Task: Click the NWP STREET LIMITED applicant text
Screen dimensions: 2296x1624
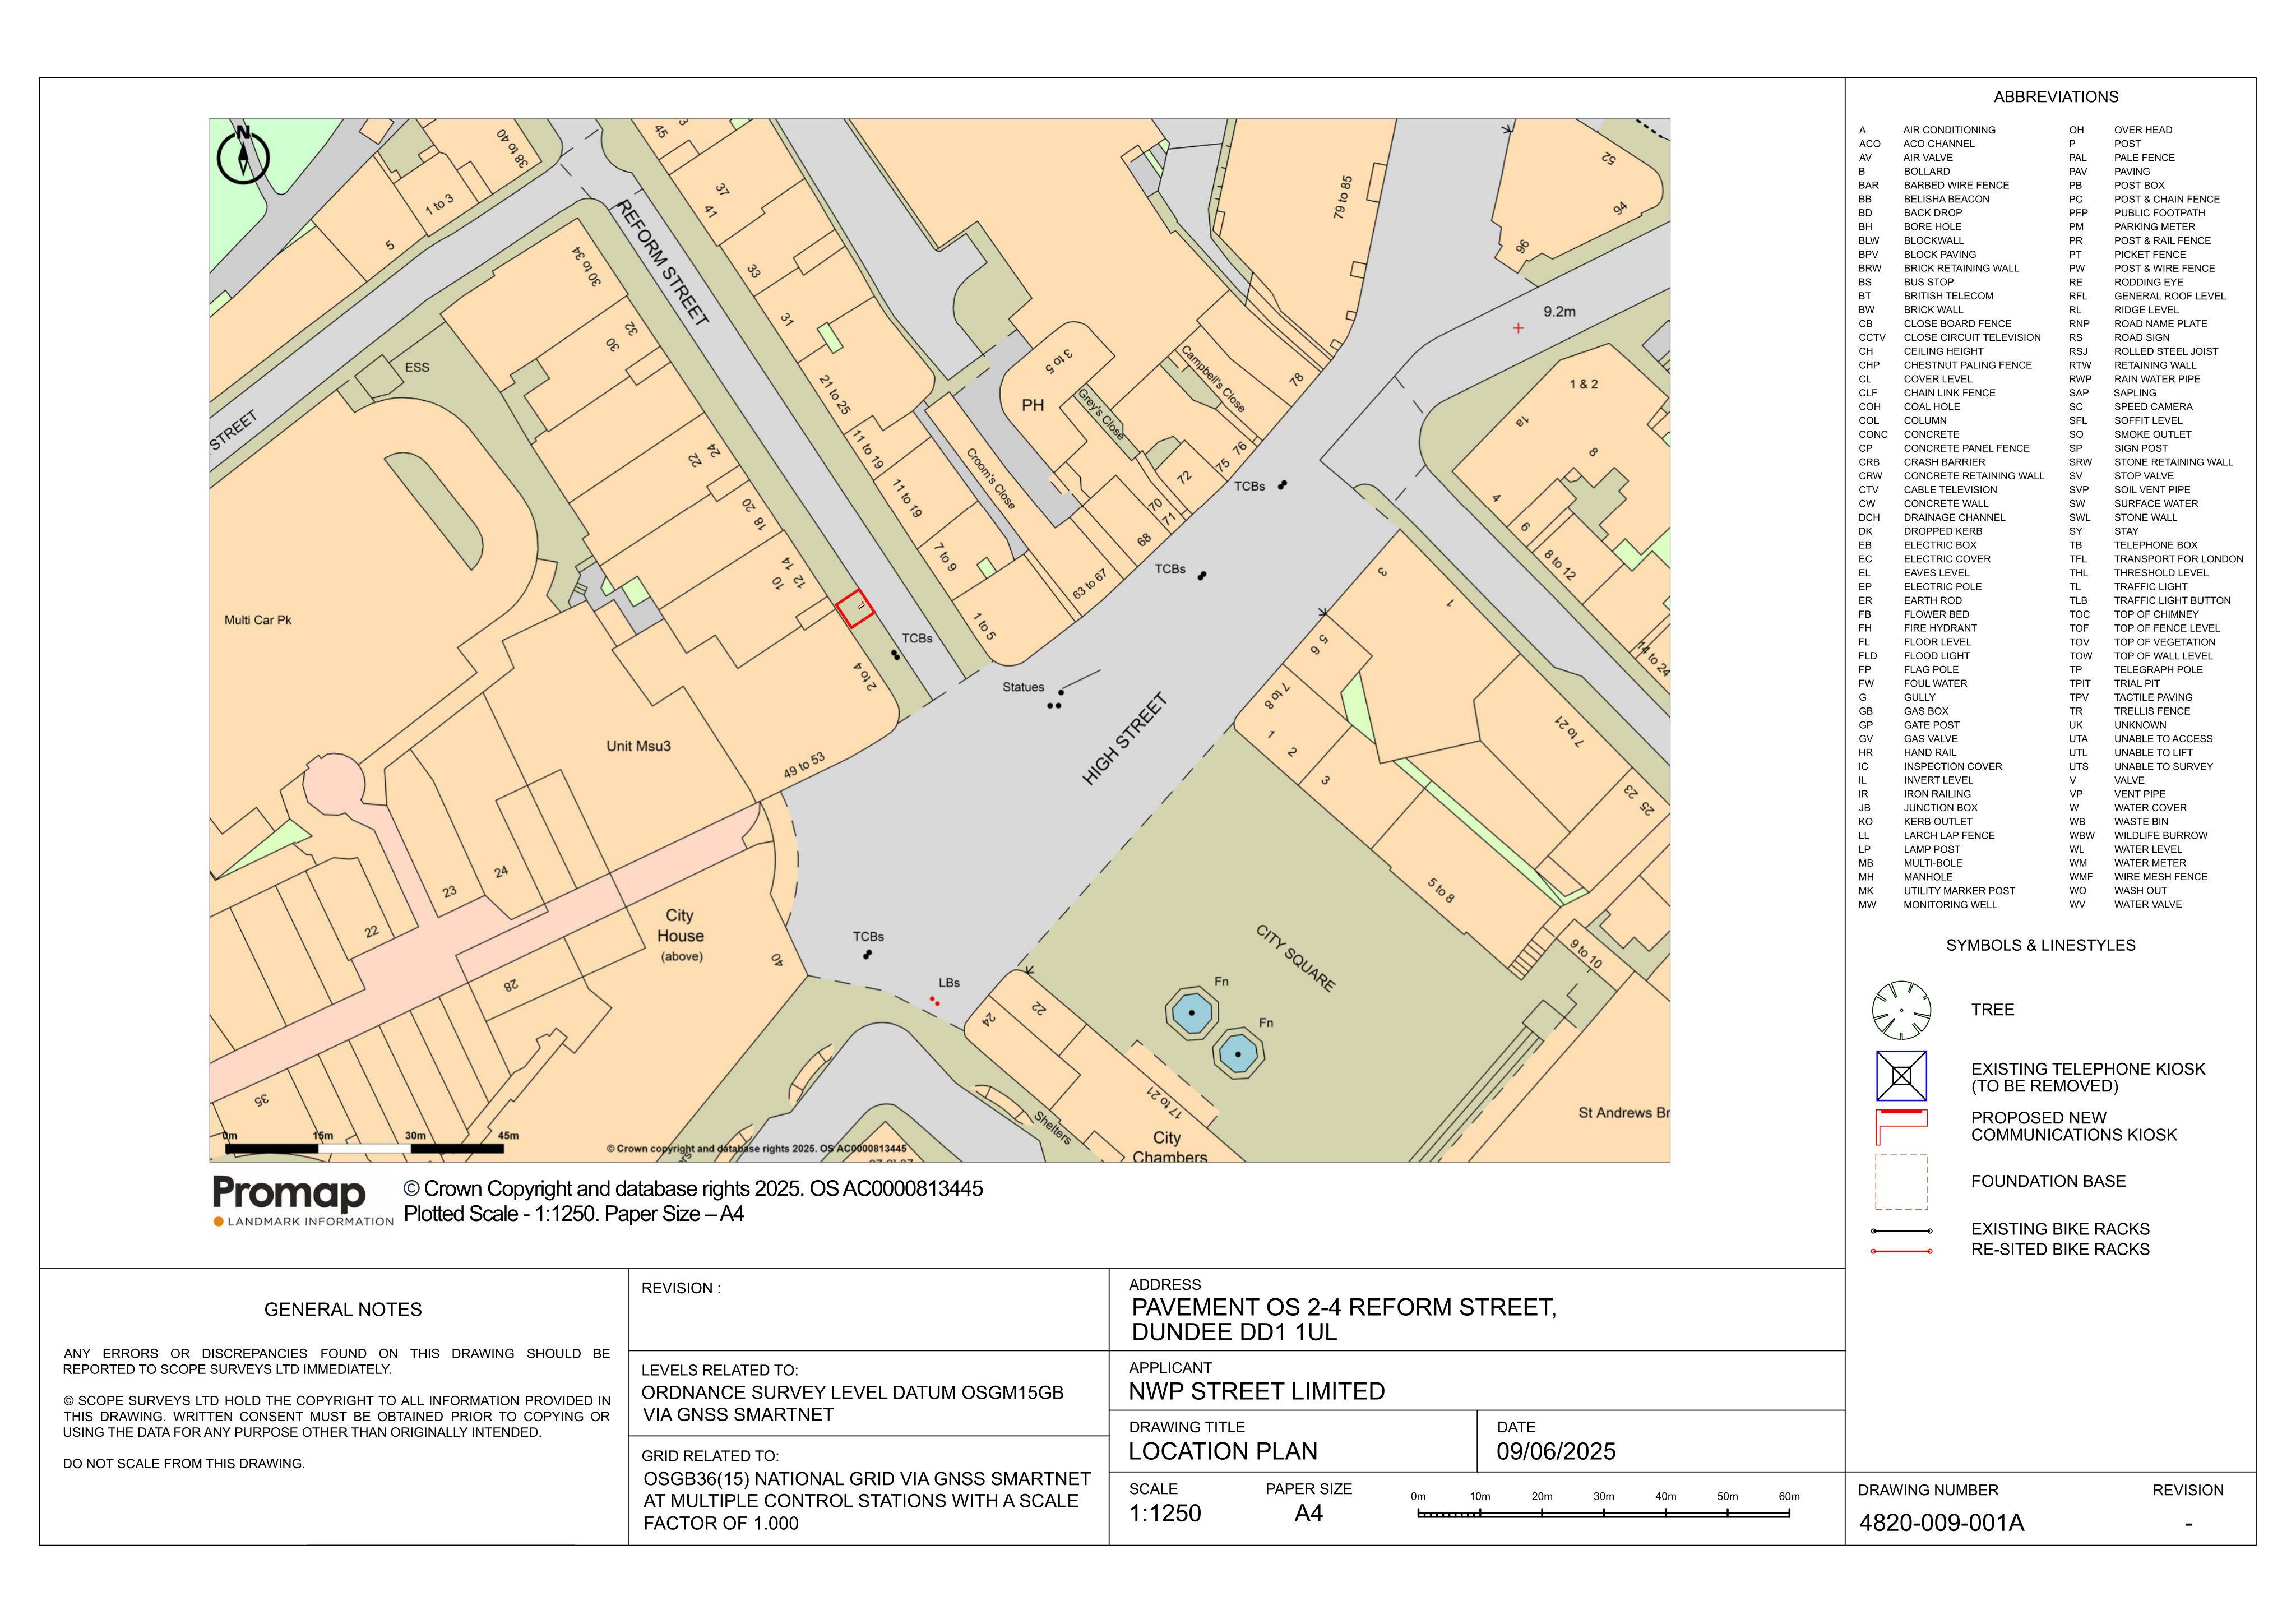Action: click(x=1257, y=1391)
